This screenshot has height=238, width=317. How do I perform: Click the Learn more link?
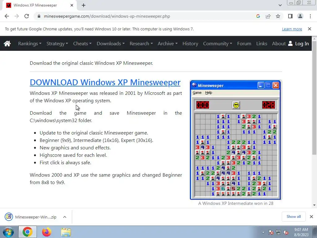pyautogui.click(x=292, y=29)
